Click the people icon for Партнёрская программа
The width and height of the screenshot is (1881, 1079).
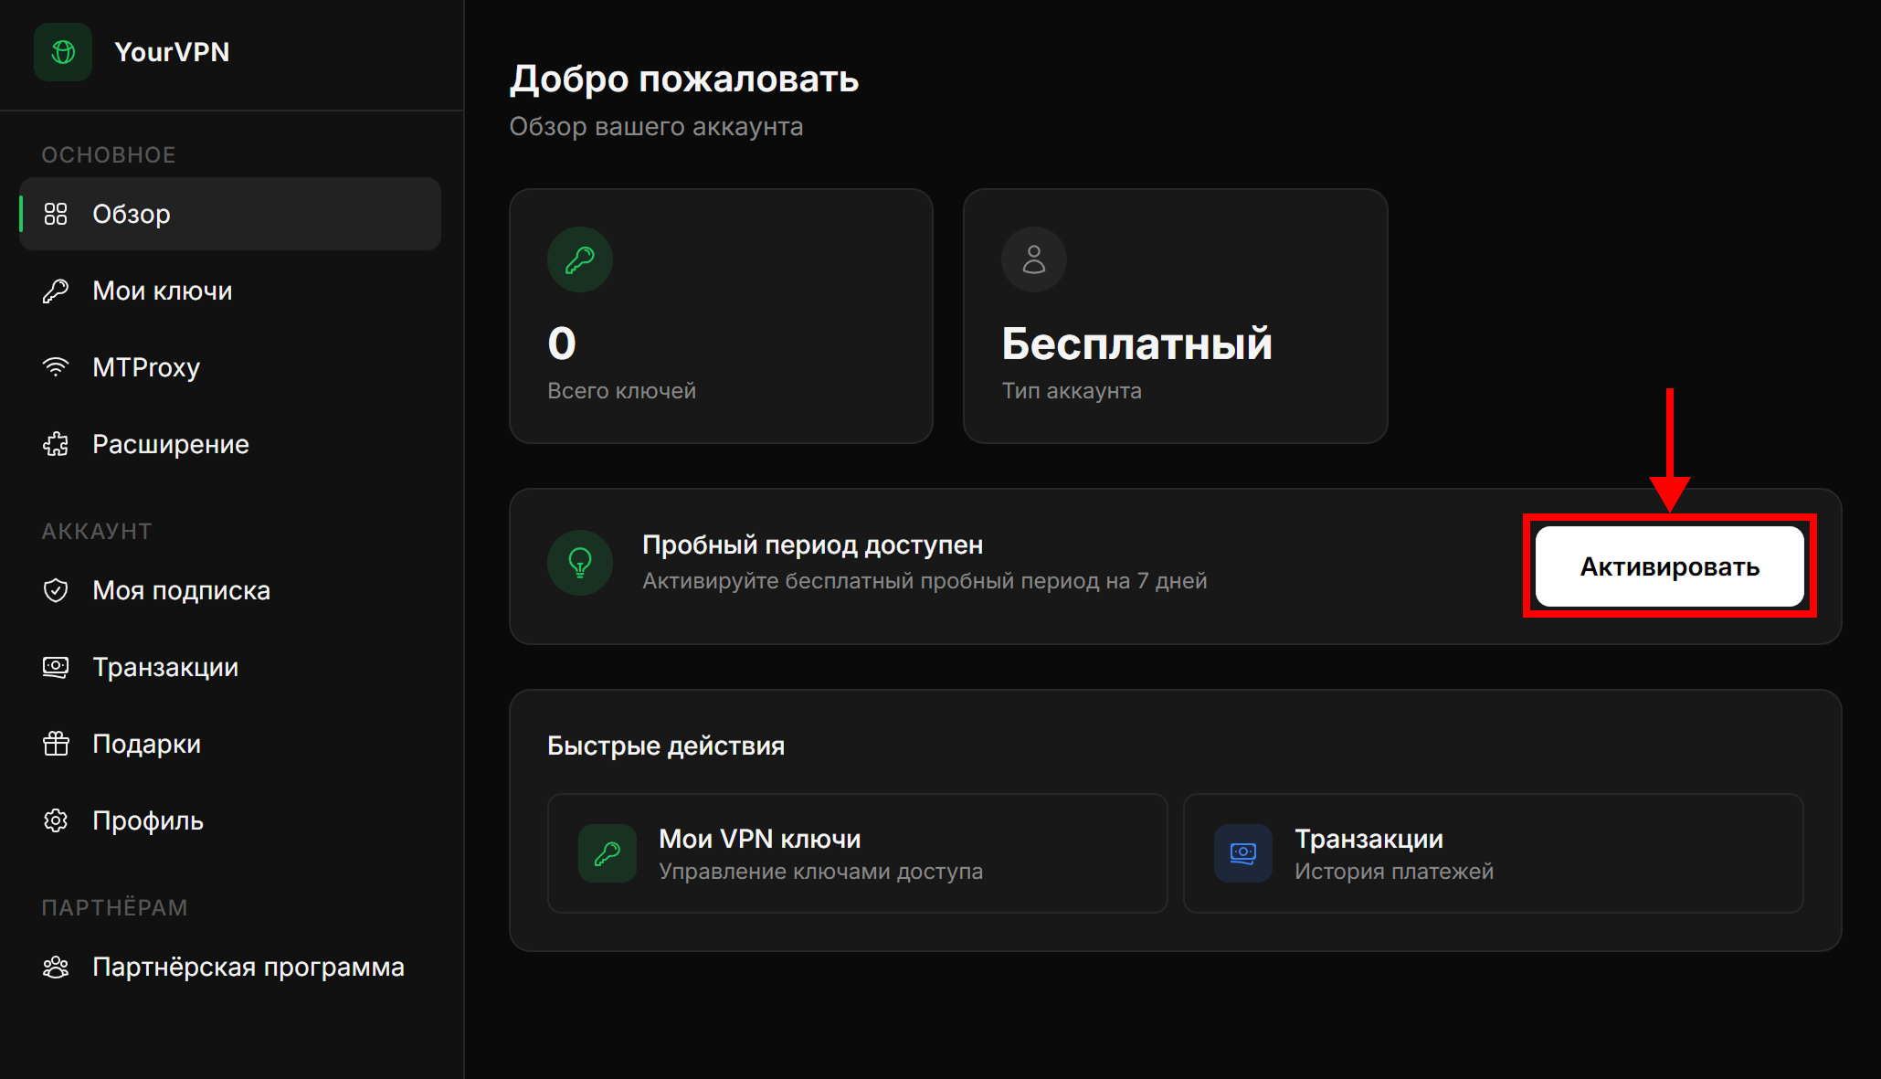56,967
